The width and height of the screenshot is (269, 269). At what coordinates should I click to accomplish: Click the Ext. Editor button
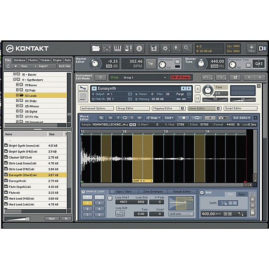coord(242,117)
